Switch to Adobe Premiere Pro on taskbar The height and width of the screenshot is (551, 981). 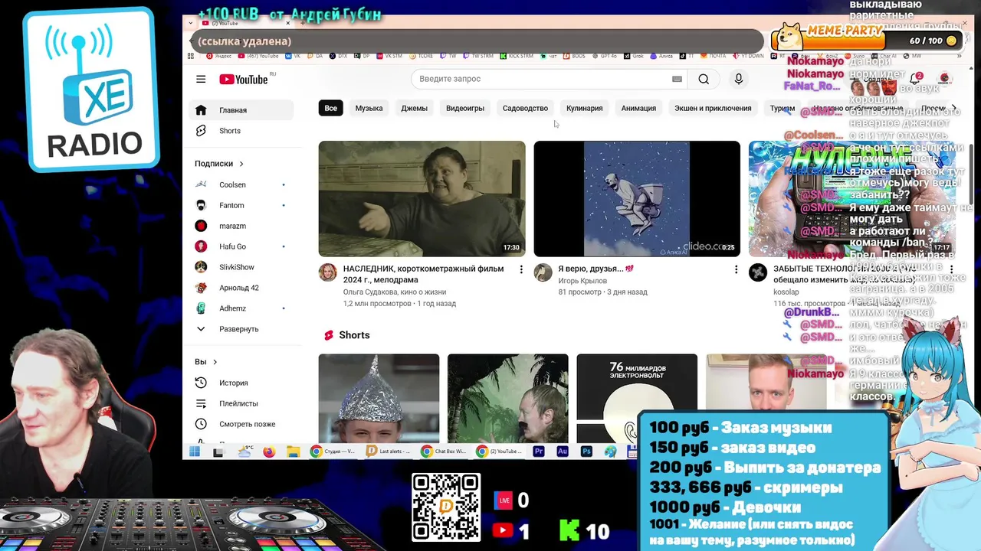[539, 452]
